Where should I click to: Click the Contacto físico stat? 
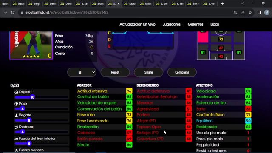224,115
